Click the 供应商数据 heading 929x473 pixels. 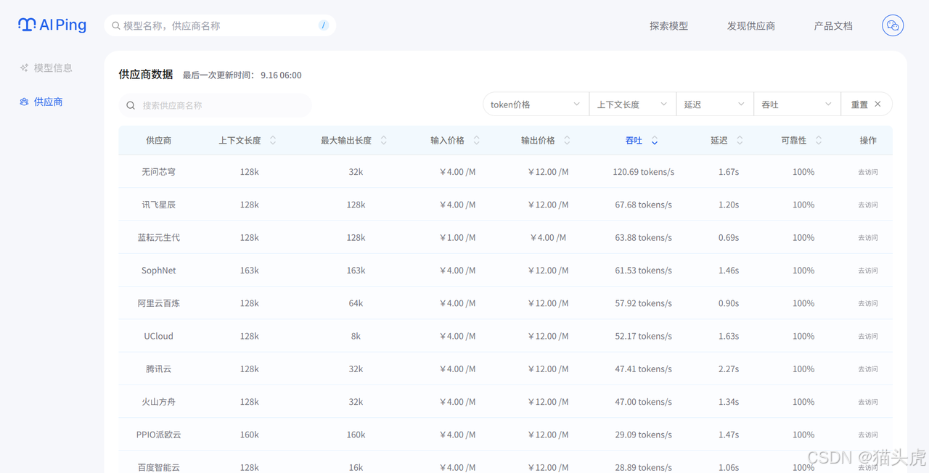[x=146, y=74]
